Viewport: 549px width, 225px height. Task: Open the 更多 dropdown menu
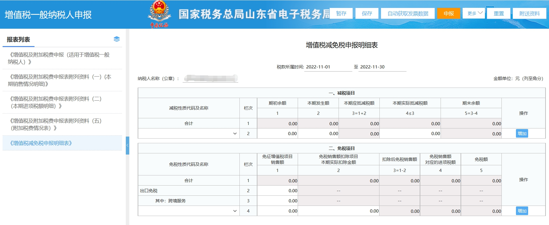(474, 13)
